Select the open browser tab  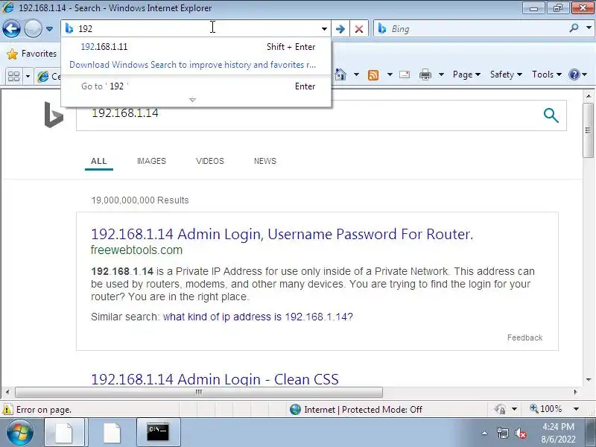click(48, 77)
